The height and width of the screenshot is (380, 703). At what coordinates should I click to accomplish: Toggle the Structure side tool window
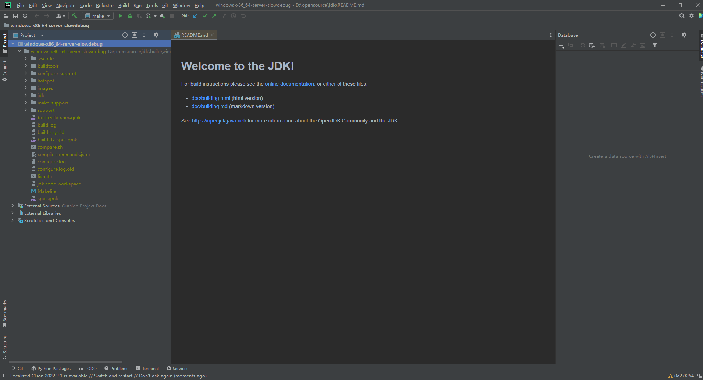4,347
